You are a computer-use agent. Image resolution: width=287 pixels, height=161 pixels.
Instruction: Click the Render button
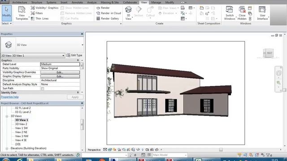pos(103,8)
